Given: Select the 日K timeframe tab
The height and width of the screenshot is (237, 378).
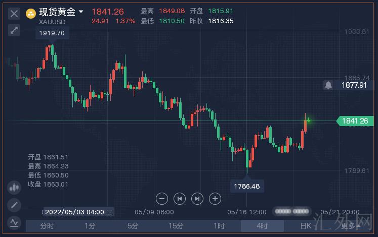Looking at the screenshot, I should 305,226.
